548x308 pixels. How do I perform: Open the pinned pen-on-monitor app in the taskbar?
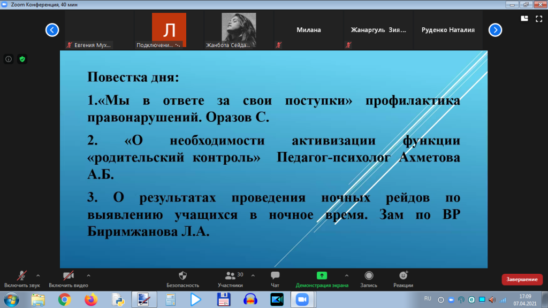(x=144, y=300)
